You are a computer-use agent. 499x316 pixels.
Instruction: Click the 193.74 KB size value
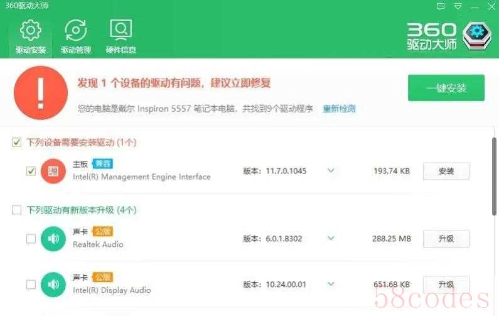(x=392, y=171)
